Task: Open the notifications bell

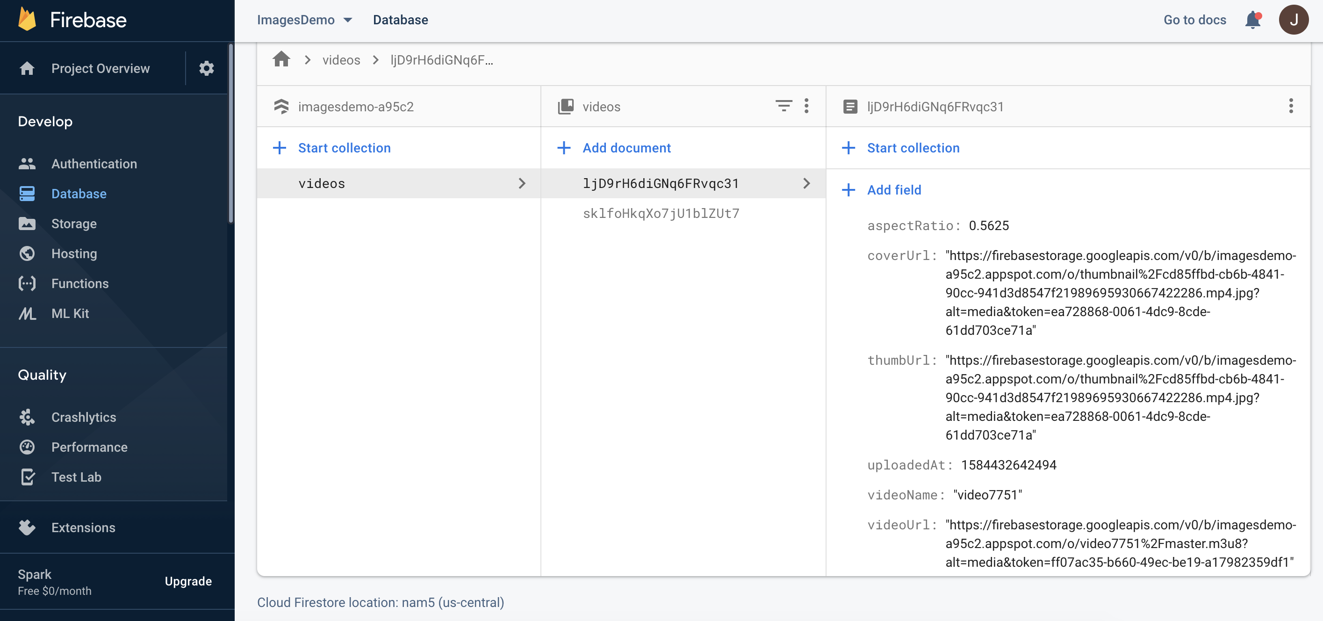Action: tap(1252, 20)
